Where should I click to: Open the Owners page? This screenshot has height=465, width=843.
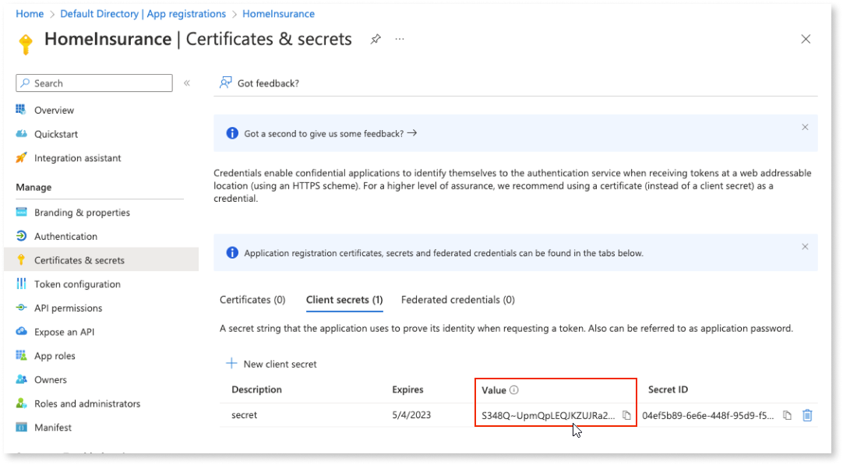tap(51, 379)
